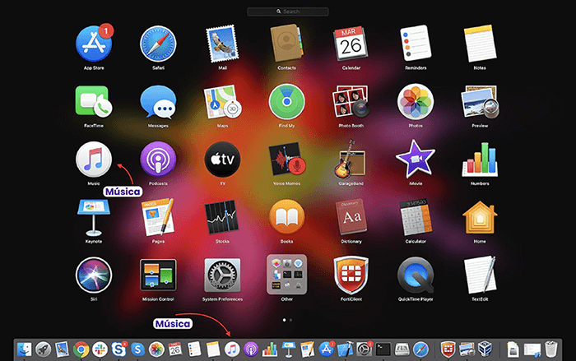Launch FortiClient from the Launchpad grid
Viewport: 576px width, 361px height.
pos(351,275)
